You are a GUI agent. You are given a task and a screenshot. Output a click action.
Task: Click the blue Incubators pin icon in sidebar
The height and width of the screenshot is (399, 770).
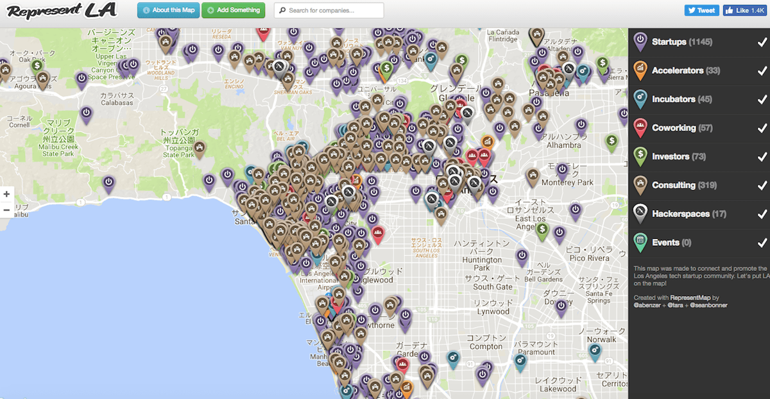click(x=640, y=99)
